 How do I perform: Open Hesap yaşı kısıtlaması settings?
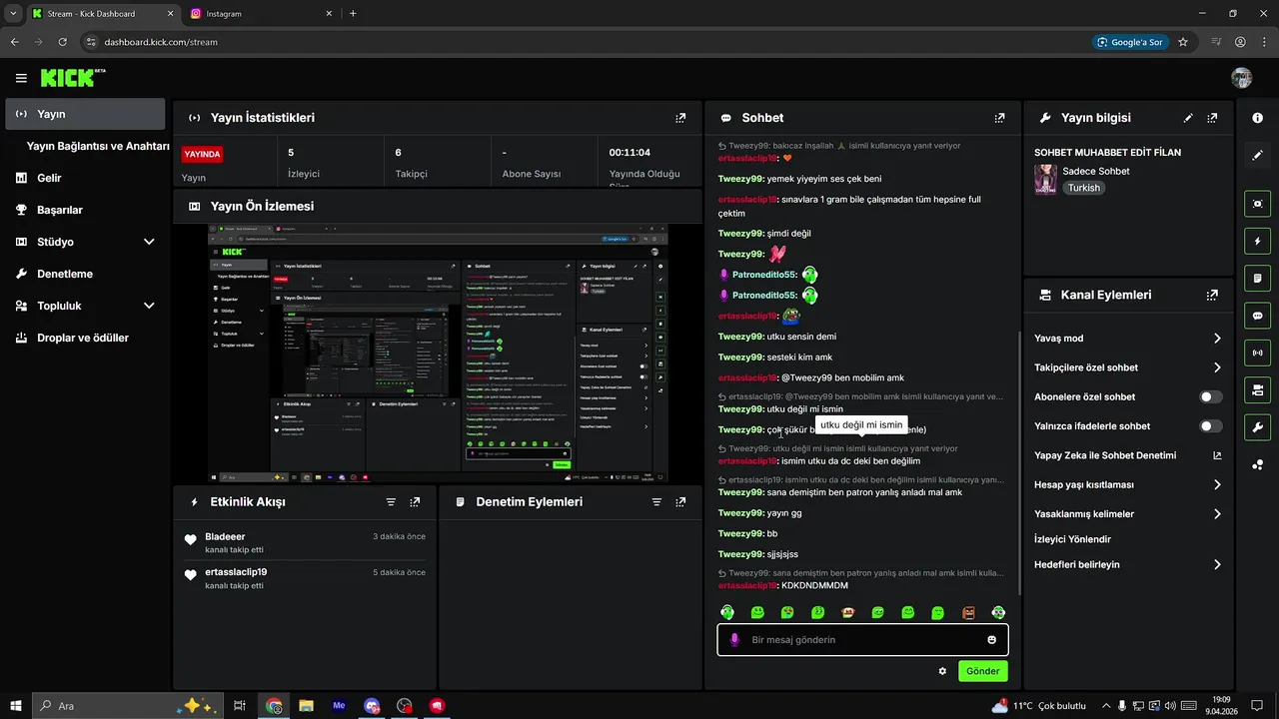1128,485
